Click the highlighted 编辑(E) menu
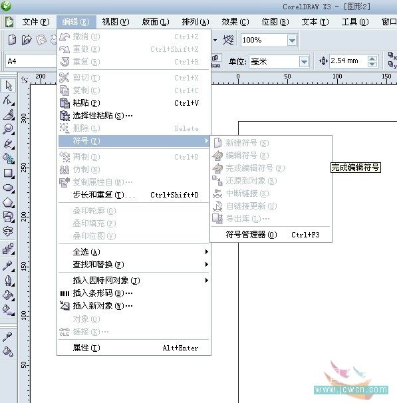Viewport: 397px width, 403px height. [x=76, y=22]
